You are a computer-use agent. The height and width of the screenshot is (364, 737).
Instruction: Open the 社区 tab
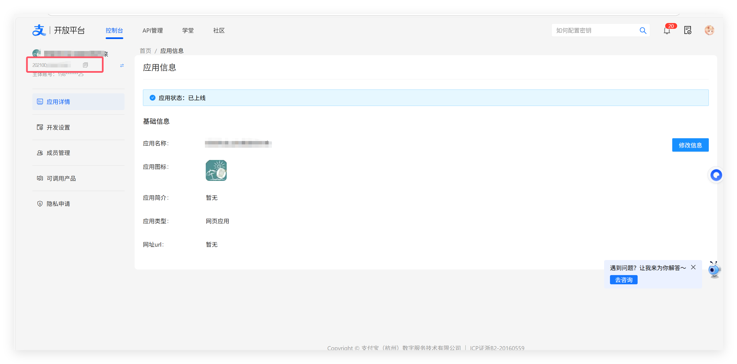click(x=219, y=31)
